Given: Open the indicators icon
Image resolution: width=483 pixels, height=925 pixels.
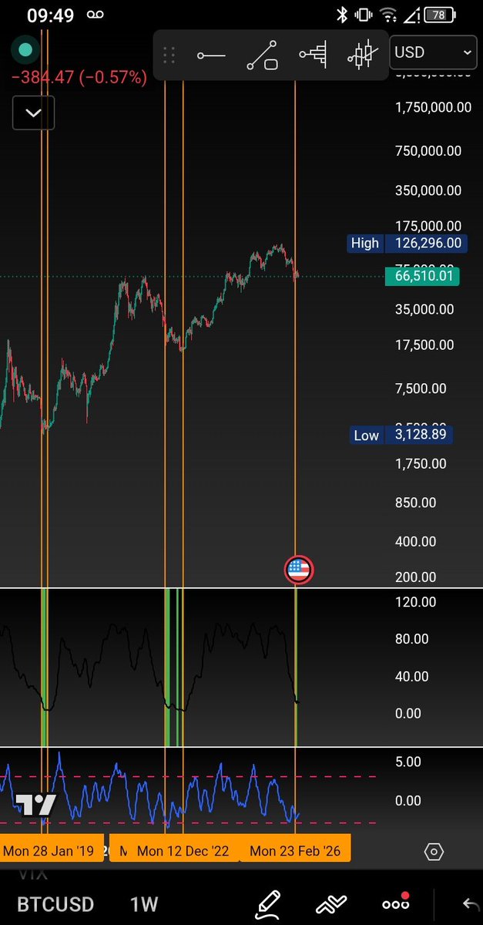Looking at the screenshot, I should click(x=333, y=903).
